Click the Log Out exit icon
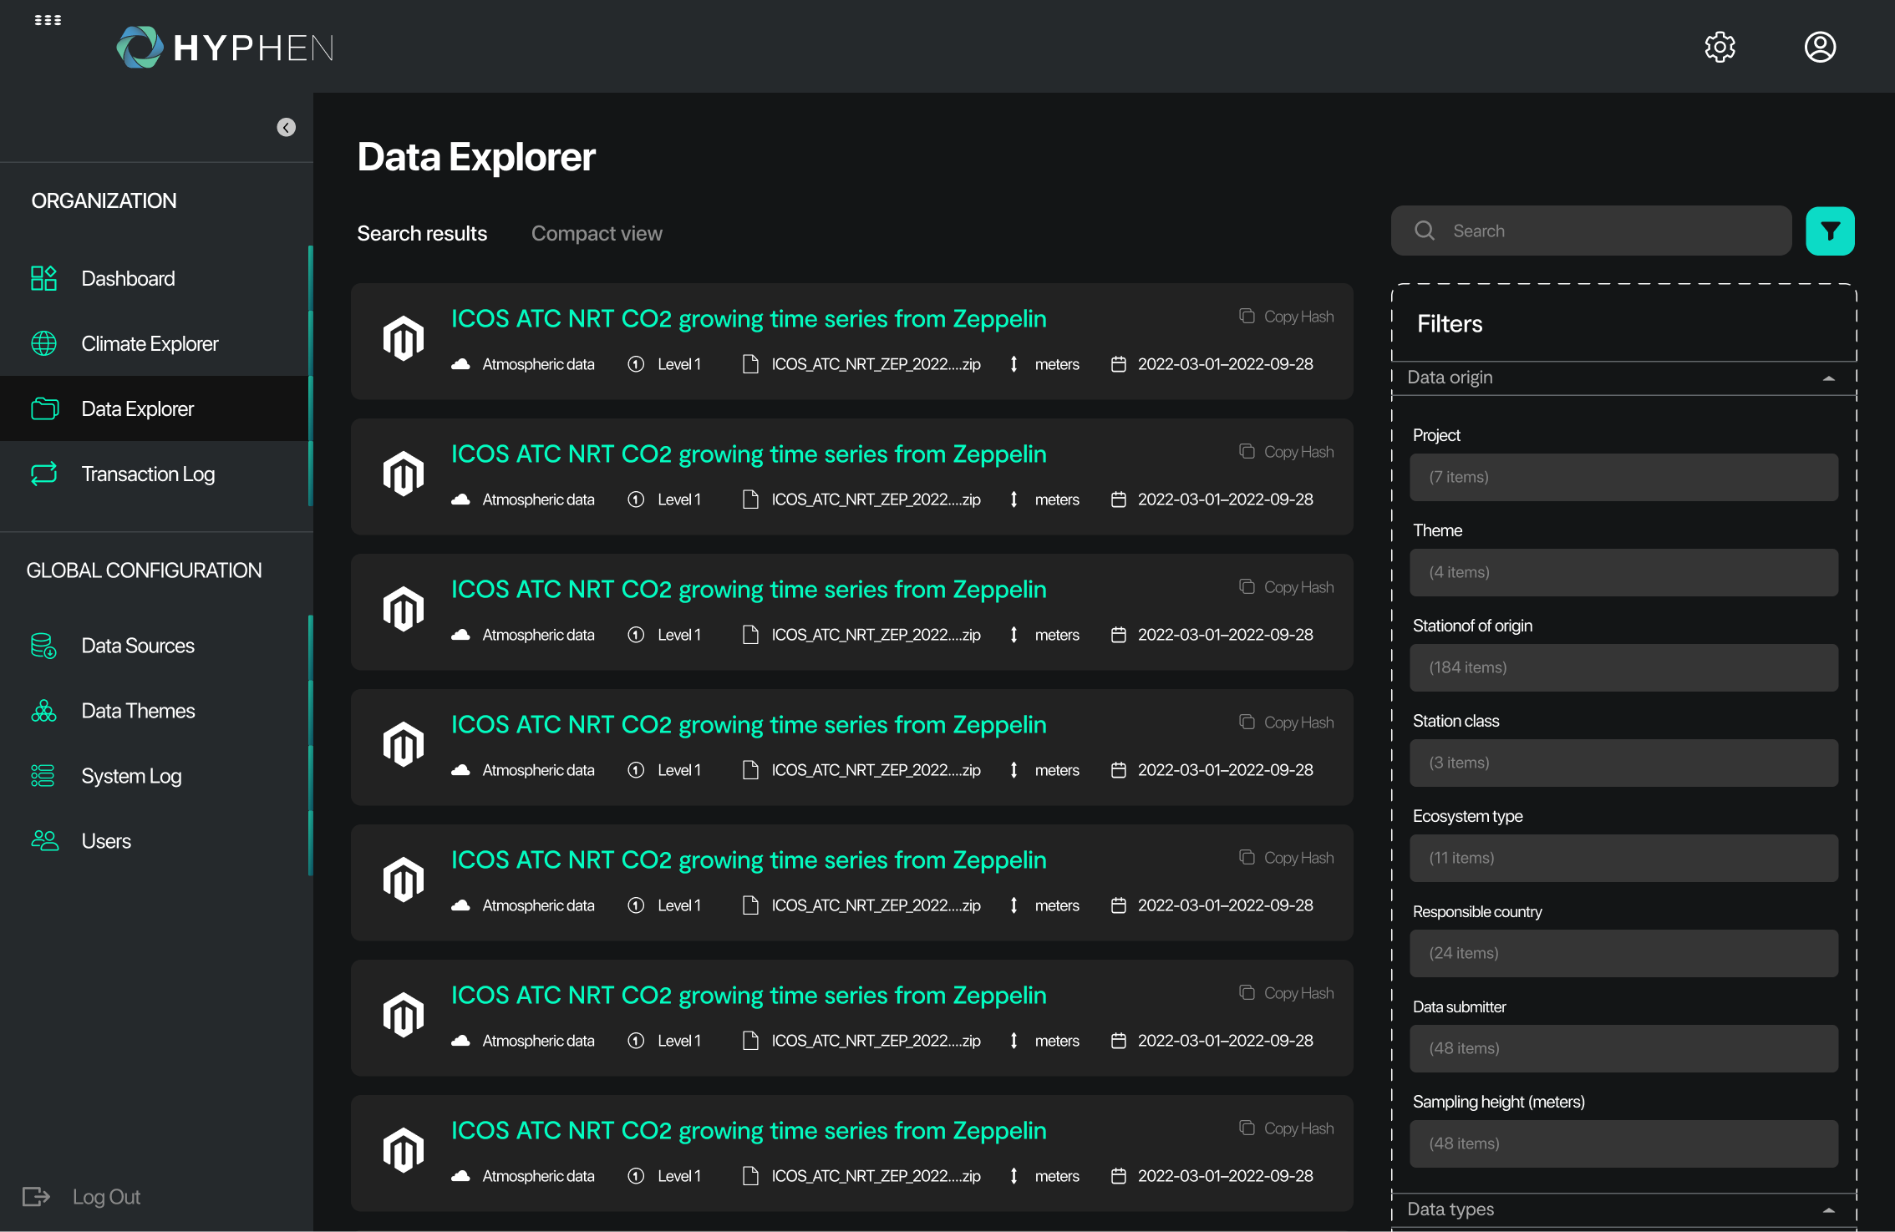Image resolution: width=1895 pixels, height=1232 pixels. point(36,1197)
